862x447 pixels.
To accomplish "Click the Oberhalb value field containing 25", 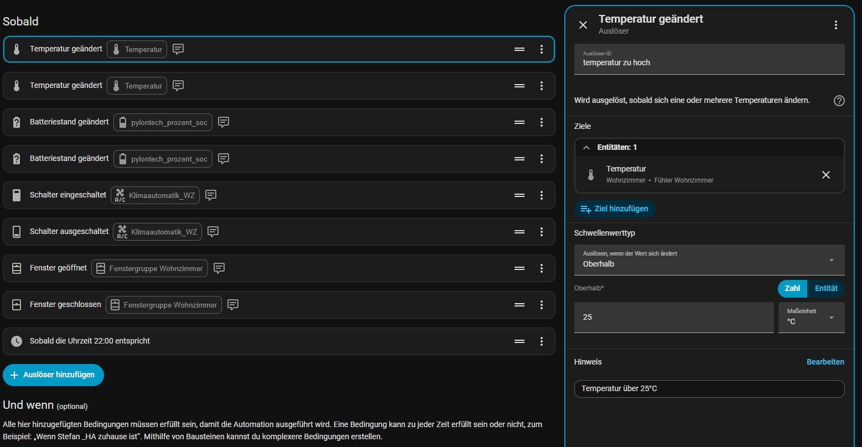I will click(674, 318).
